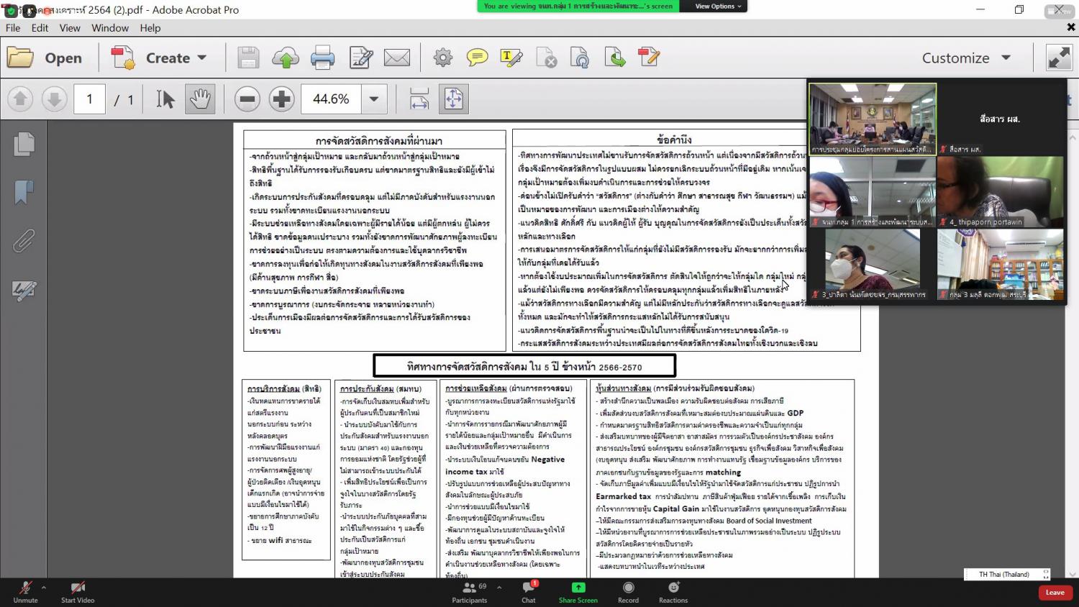
Task: Open the Attachments paperclip panel
Action: [x=24, y=241]
